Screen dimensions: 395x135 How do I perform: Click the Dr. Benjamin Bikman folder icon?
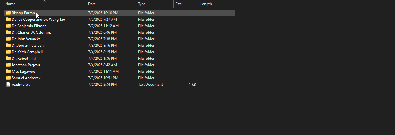coord(8,26)
